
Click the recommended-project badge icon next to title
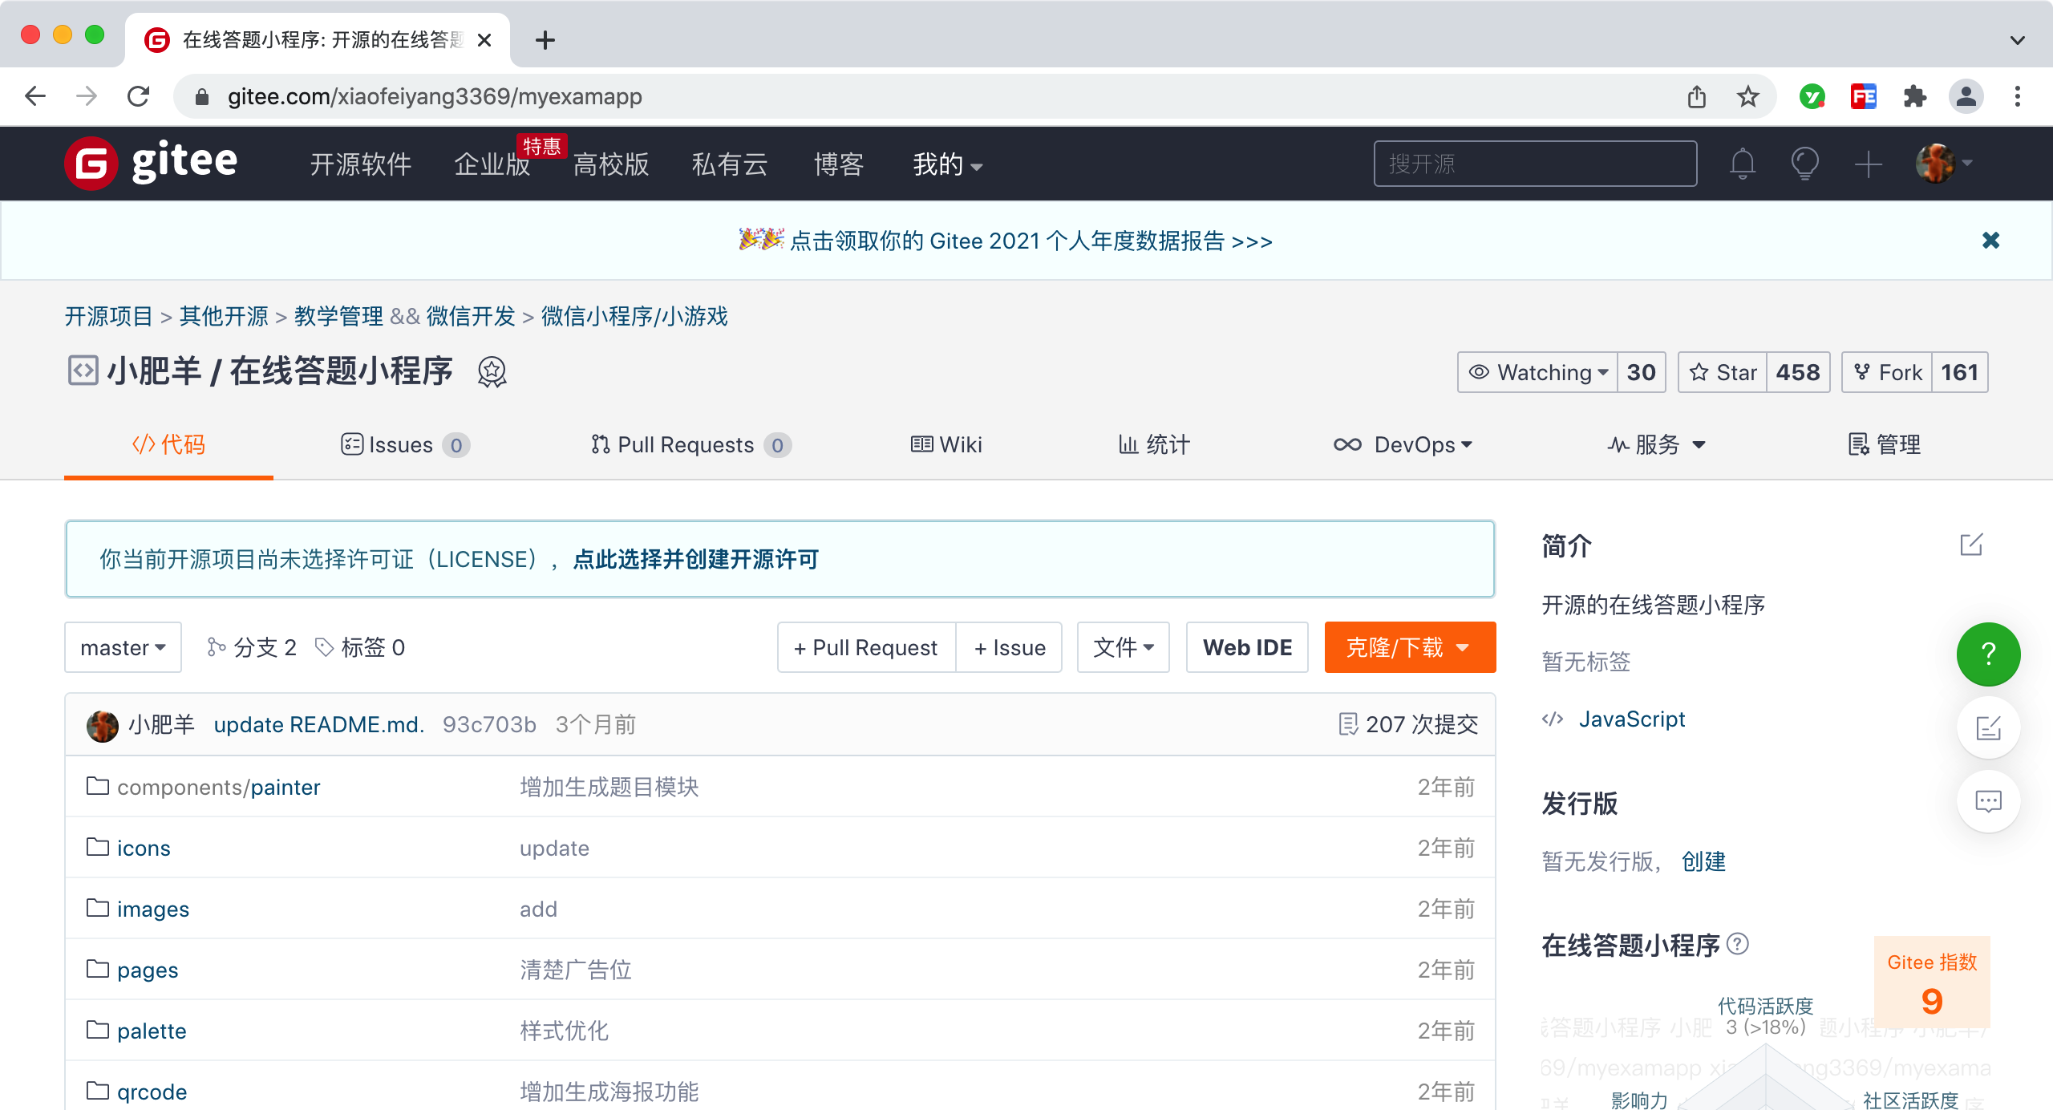492,372
